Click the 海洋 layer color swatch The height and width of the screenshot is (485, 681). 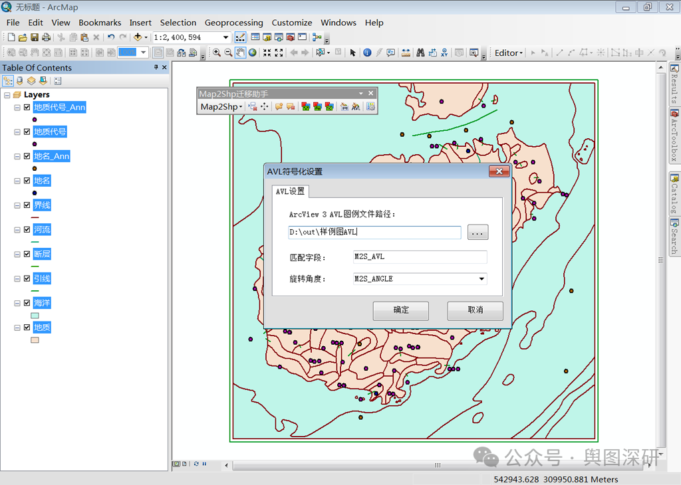35,316
